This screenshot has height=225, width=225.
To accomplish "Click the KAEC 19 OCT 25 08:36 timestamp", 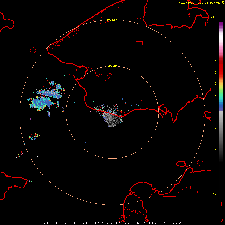I will (x=160, y=223).
